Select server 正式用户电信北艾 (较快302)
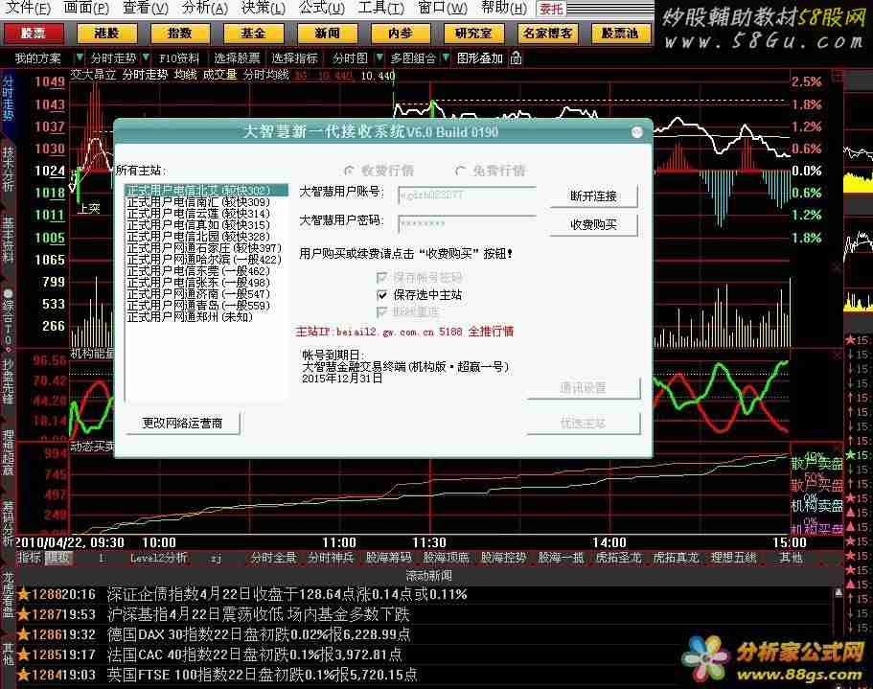Screen dimensions: 873x689 [207, 191]
